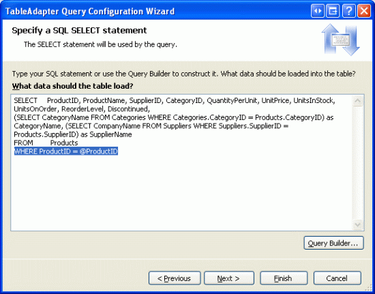The height and width of the screenshot is (294, 375).
Task: Click the SQL box scroll up arrow
Action: (x=358, y=101)
